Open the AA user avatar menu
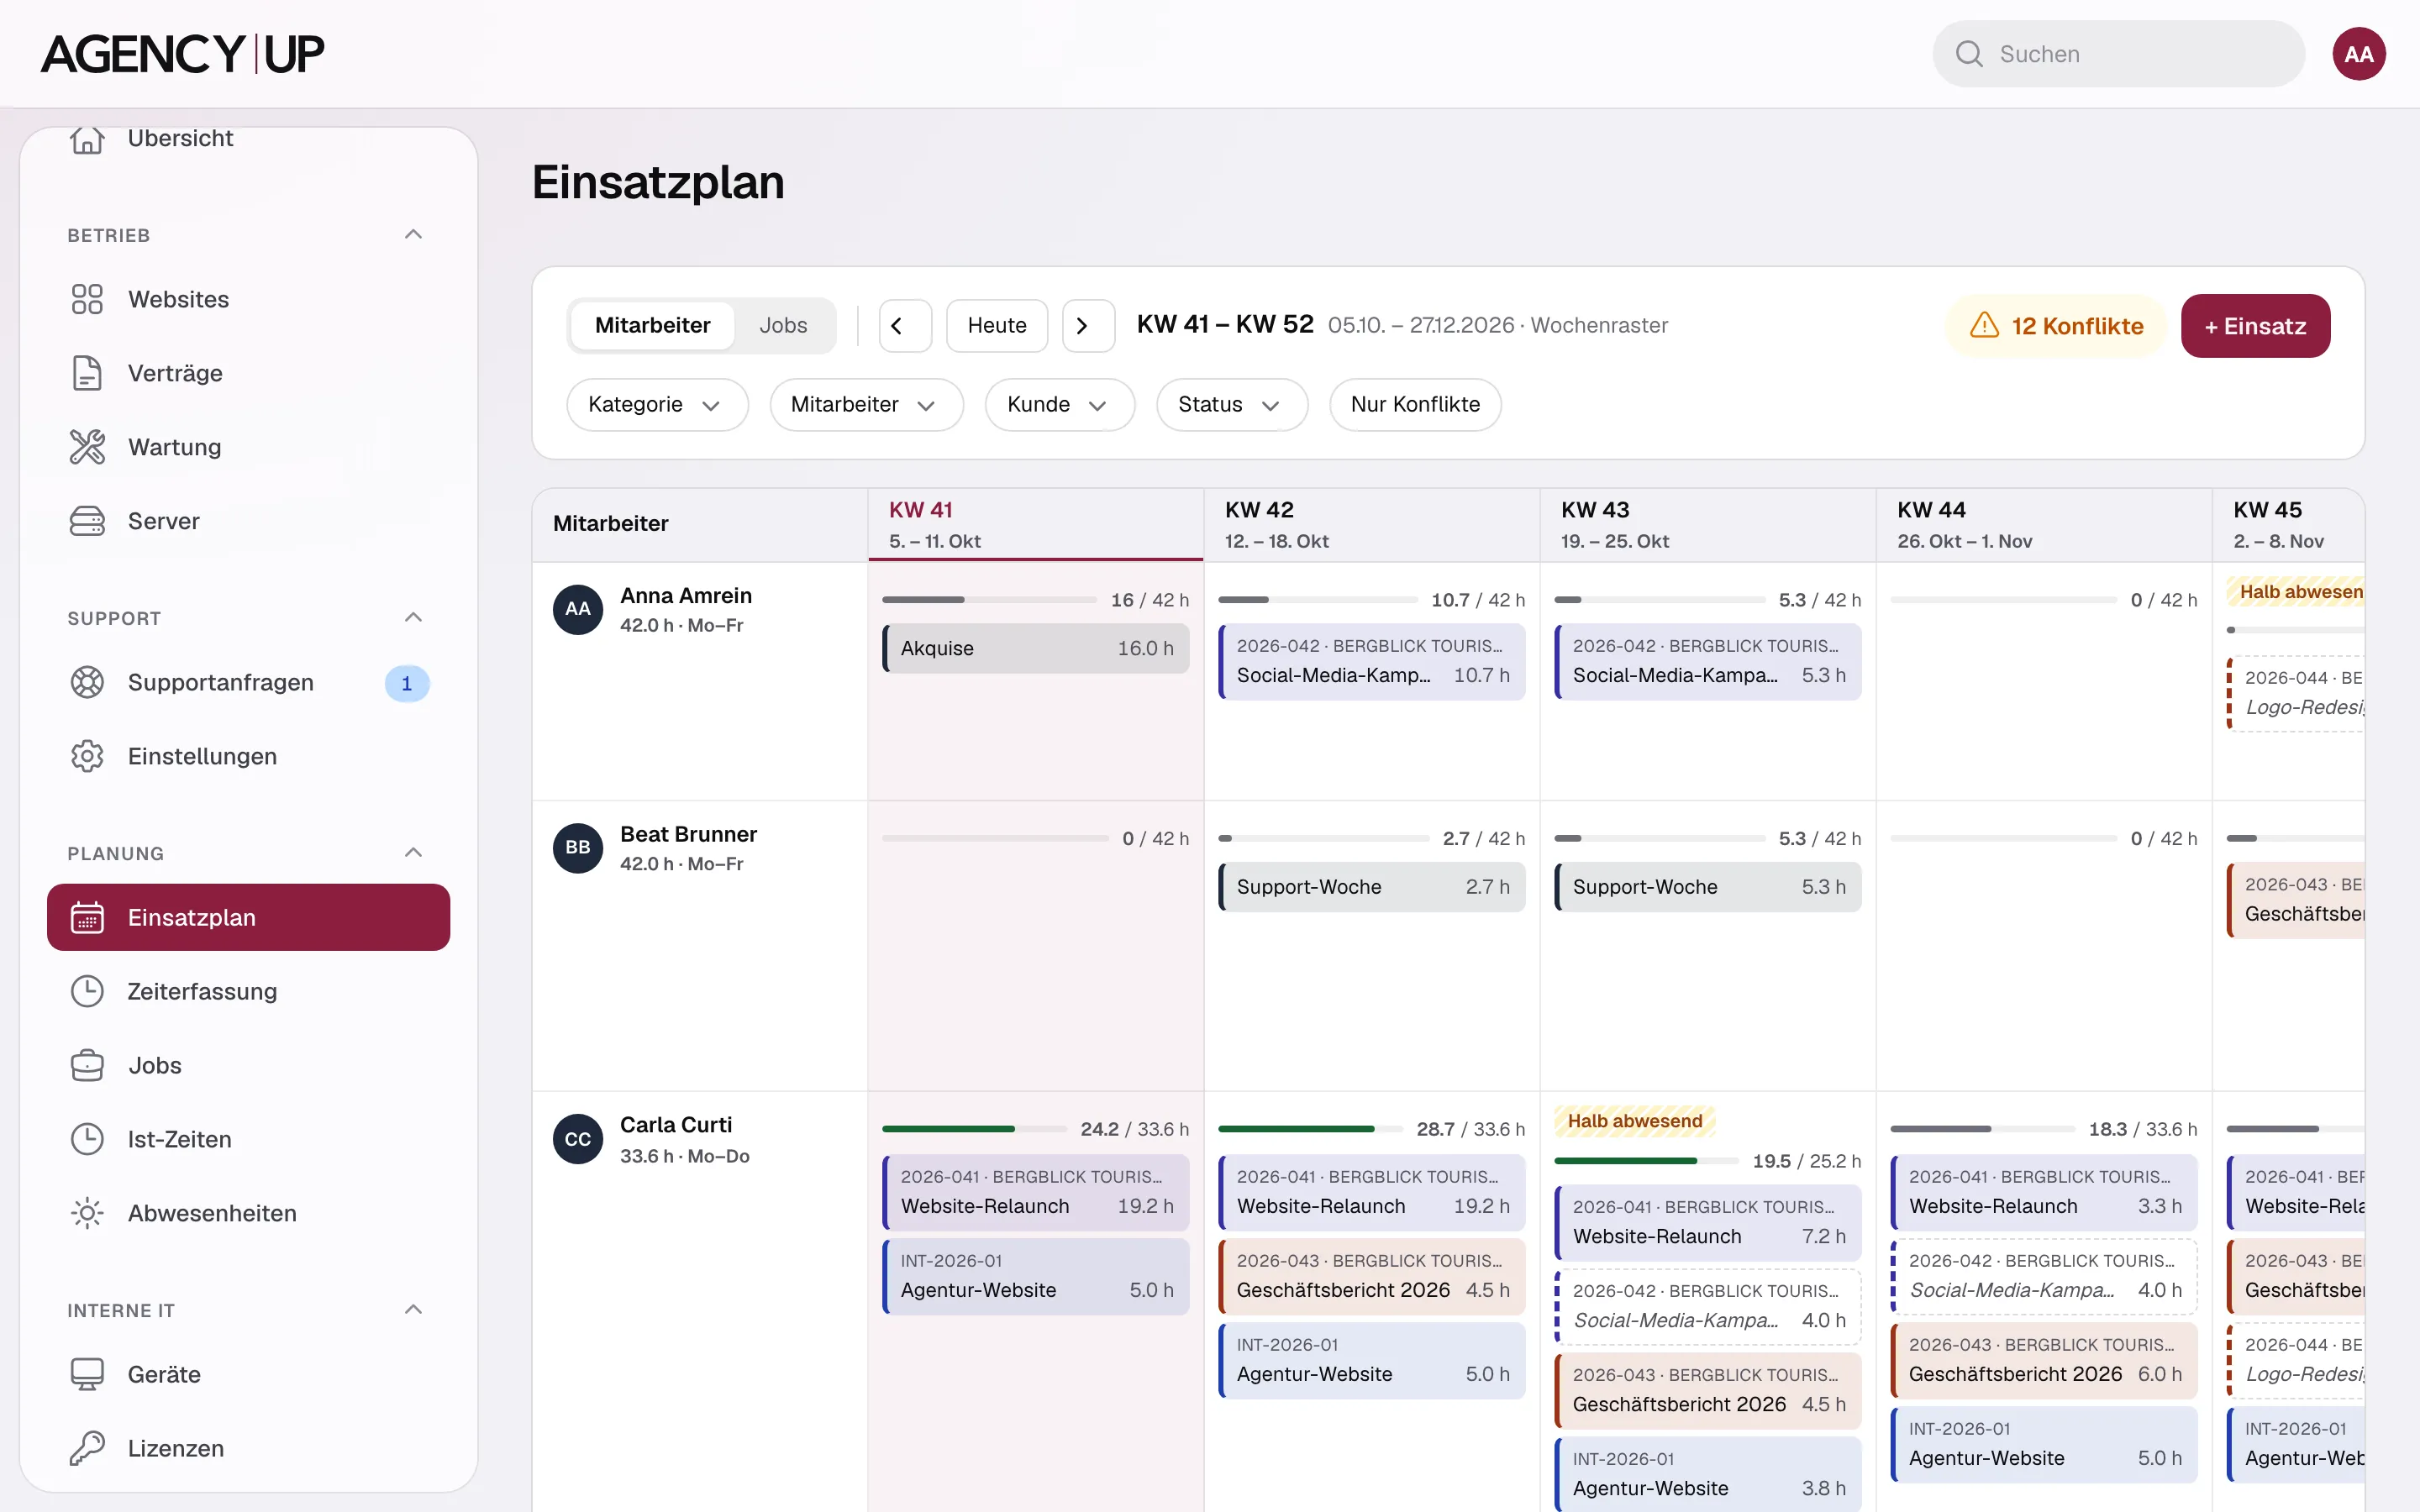2420x1512 pixels. pyautogui.click(x=2358, y=54)
